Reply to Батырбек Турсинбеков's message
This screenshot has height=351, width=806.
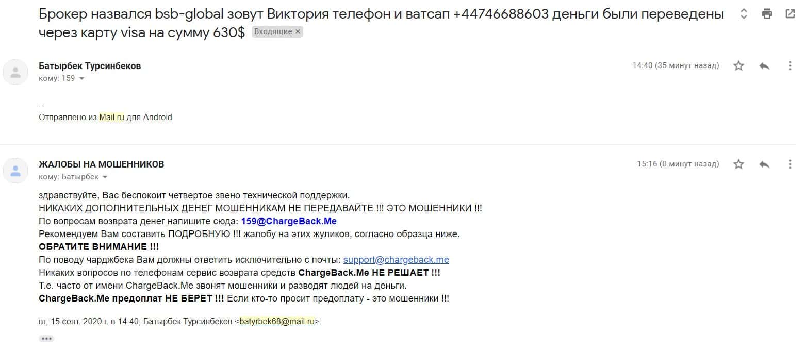(764, 65)
